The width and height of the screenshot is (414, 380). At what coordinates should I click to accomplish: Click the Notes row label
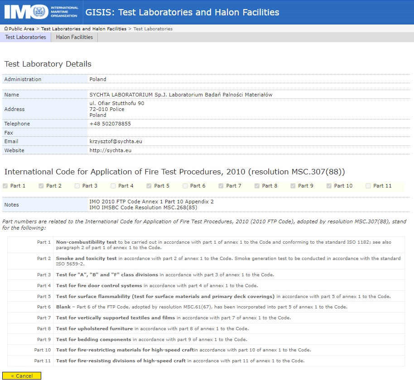click(12, 205)
